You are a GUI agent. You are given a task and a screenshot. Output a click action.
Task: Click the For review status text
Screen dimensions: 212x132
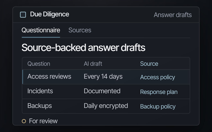pyautogui.click(x=43, y=121)
